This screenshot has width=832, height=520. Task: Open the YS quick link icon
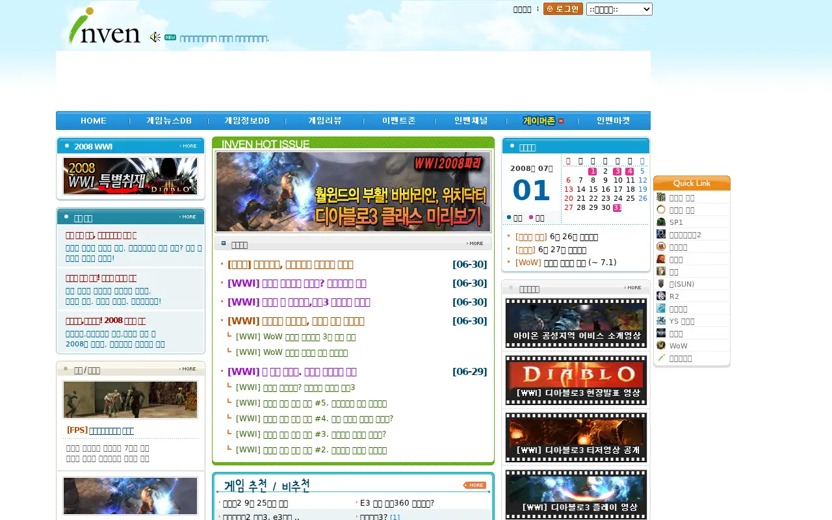pyautogui.click(x=661, y=321)
